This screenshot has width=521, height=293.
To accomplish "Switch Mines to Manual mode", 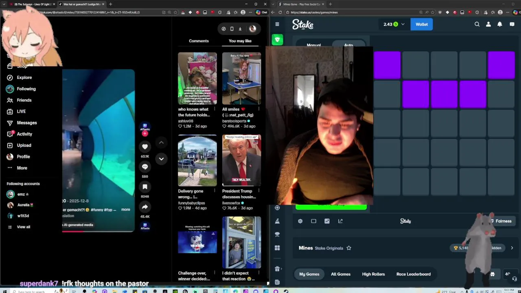I will point(314,44).
